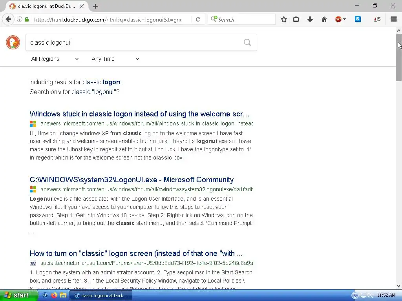
Task: Click the green padlock security icon
Action: pyautogui.click(x=27, y=19)
